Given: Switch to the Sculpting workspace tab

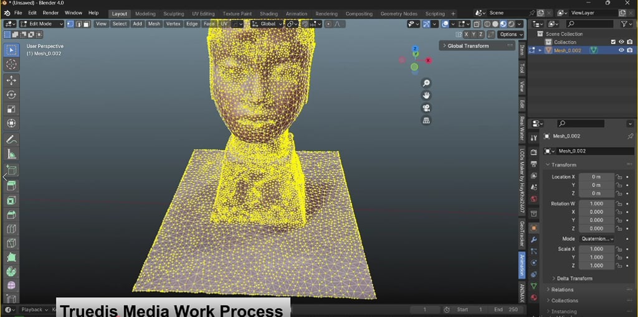Looking at the screenshot, I should click(174, 14).
